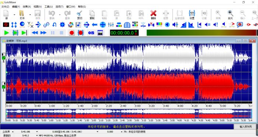Screen dimensions: 258x137
Task: Click the 输入序列号 button
Action: 245,127
